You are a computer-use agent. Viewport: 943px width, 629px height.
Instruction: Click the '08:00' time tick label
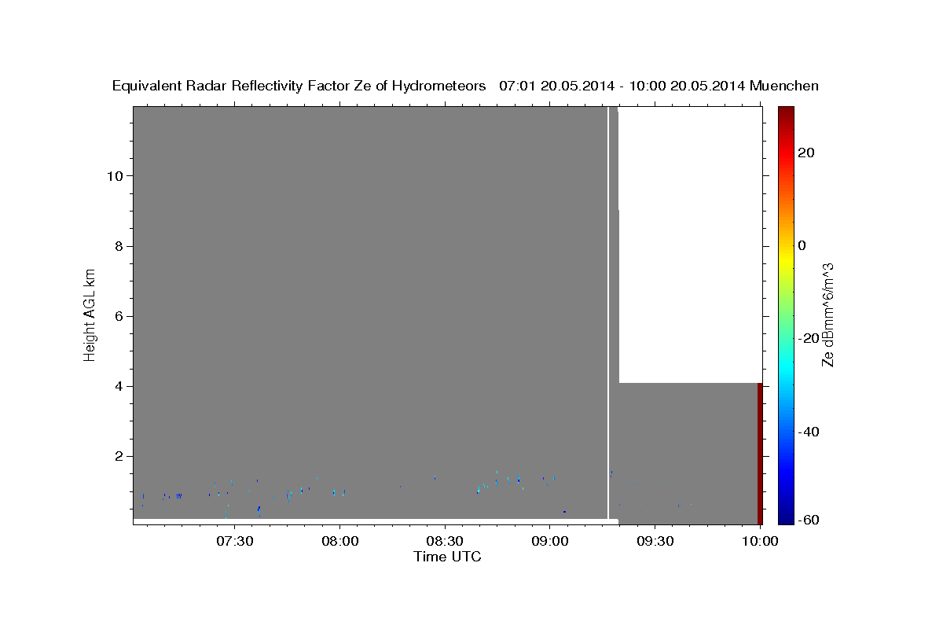pos(340,542)
